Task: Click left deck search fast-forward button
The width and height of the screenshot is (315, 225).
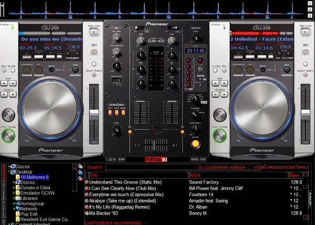Action: (13, 94)
